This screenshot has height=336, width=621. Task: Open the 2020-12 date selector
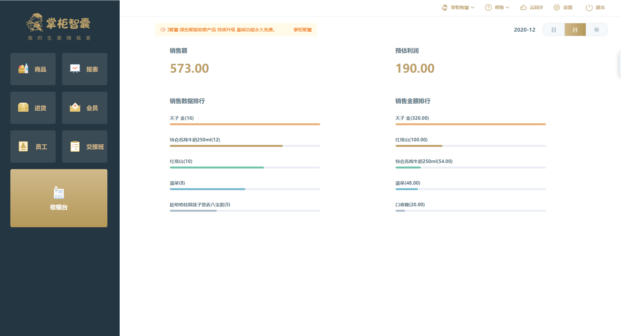tap(525, 29)
